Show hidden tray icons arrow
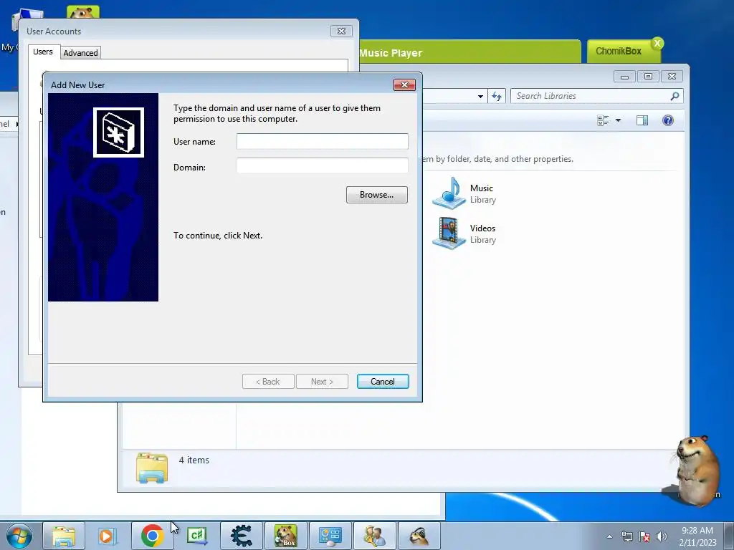Screen dimensions: 734x550 coord(609,536)
